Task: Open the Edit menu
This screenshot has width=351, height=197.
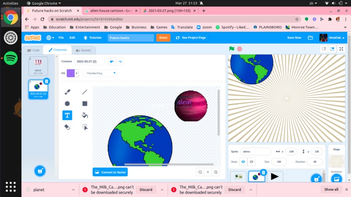Action: coord(72,38)
